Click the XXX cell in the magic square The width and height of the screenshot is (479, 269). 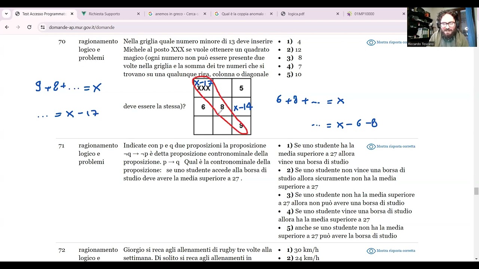[203, 88]
